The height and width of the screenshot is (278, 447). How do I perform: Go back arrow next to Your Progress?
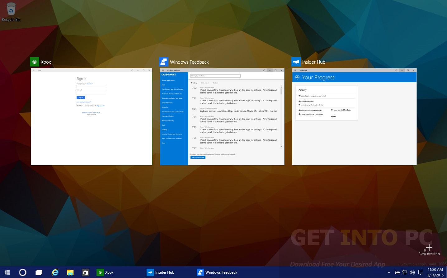tap(297, 77)
